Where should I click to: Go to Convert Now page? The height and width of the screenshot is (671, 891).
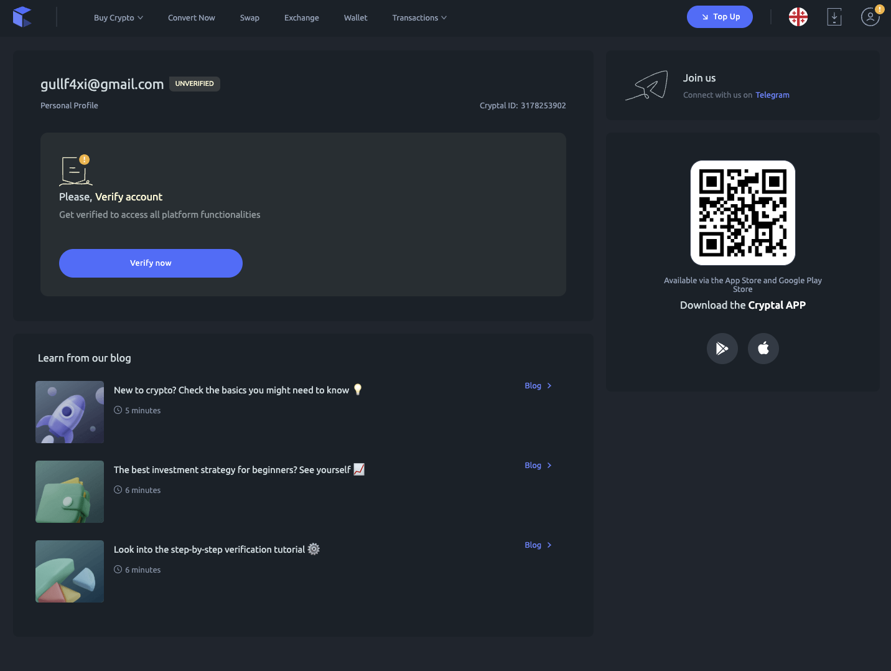point(191,17)
